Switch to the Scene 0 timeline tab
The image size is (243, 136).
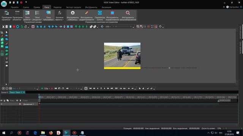point(4,92)
